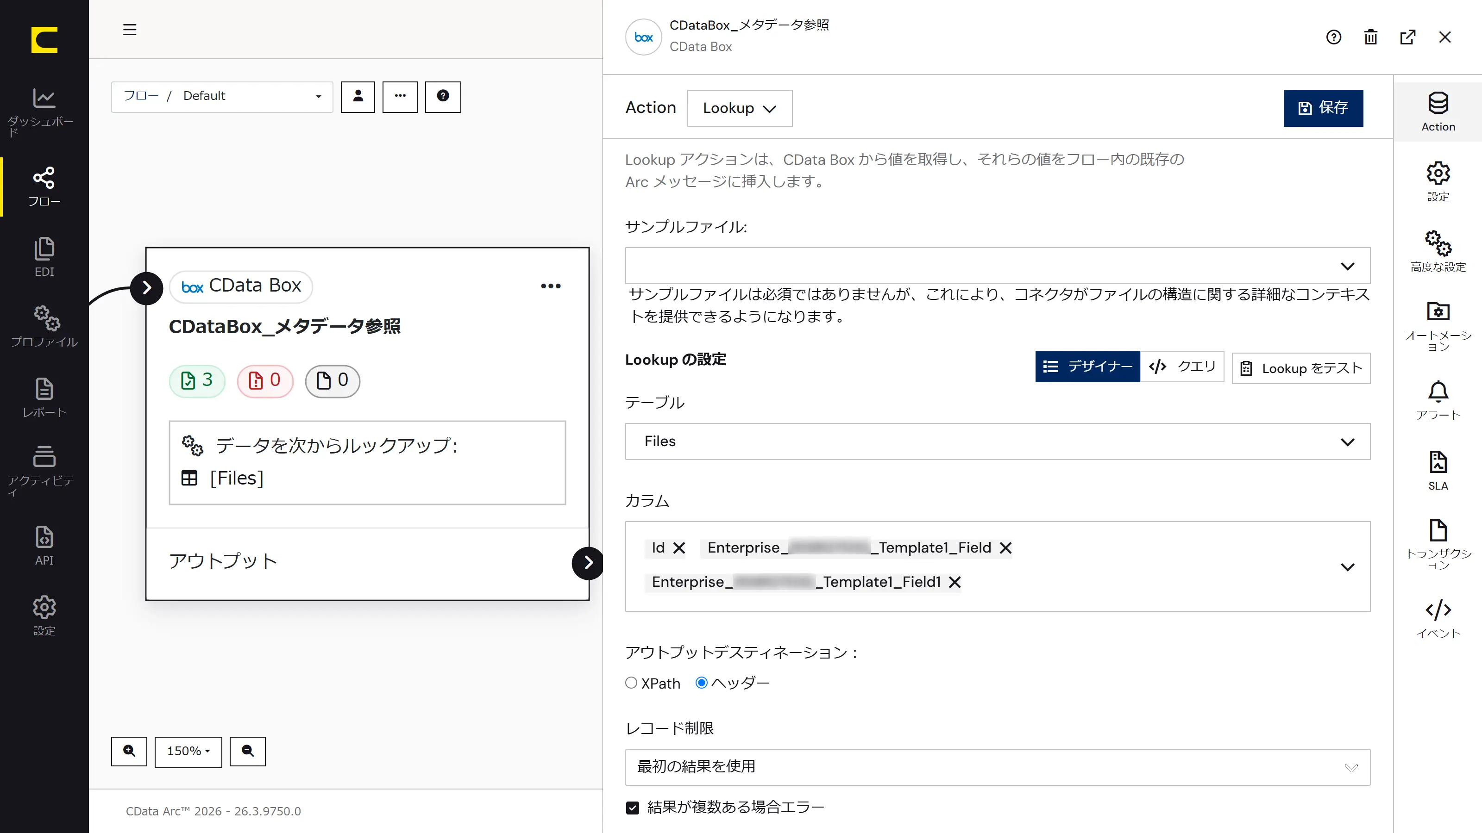Open the プロファイル sidebar section

44,327
